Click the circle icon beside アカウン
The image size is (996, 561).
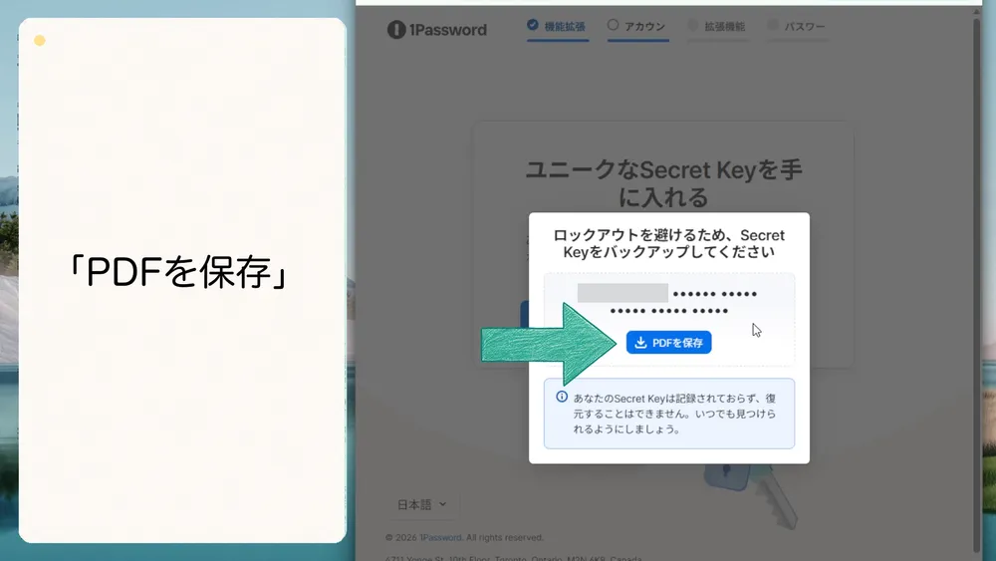click(x=613, y=25)
